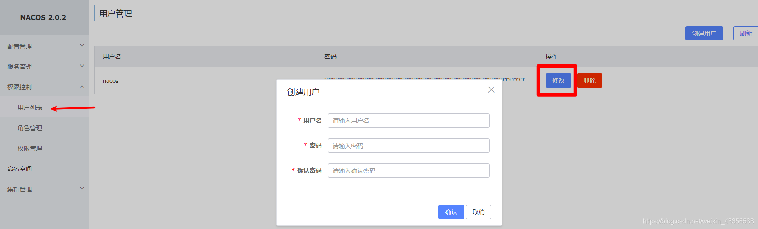Expand the 配置管理 menu chevron
This screenshot has width=758, height=229.
[x=82, y=46]
